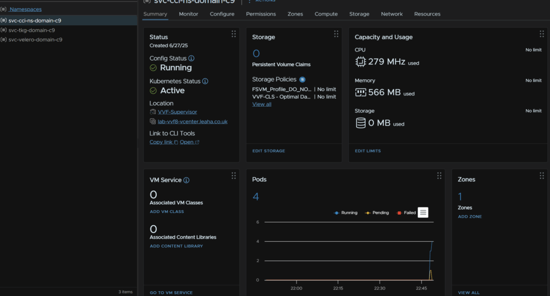Click Copy link for CLI Tools
This screenshot has width=550, height=296.
pos(161,142)
